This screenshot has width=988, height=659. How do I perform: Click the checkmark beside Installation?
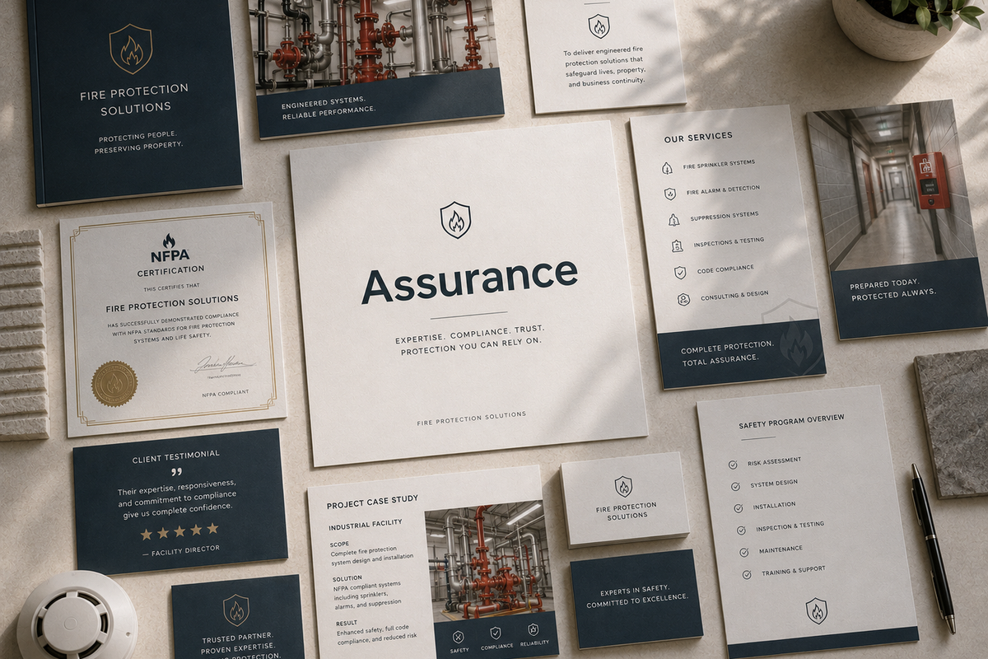tap(739, 508)
